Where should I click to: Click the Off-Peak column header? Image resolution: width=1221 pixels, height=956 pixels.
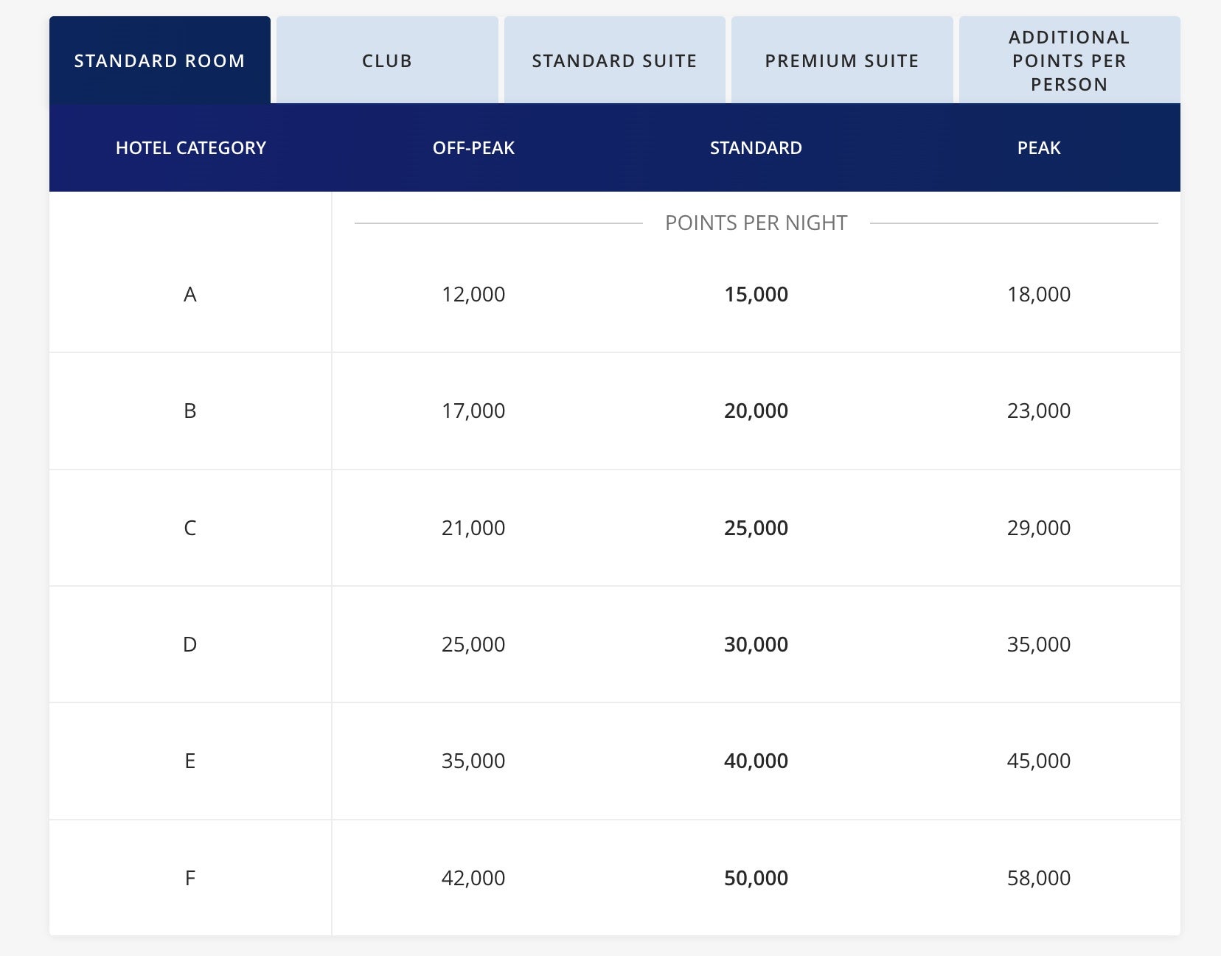[474, 147]
